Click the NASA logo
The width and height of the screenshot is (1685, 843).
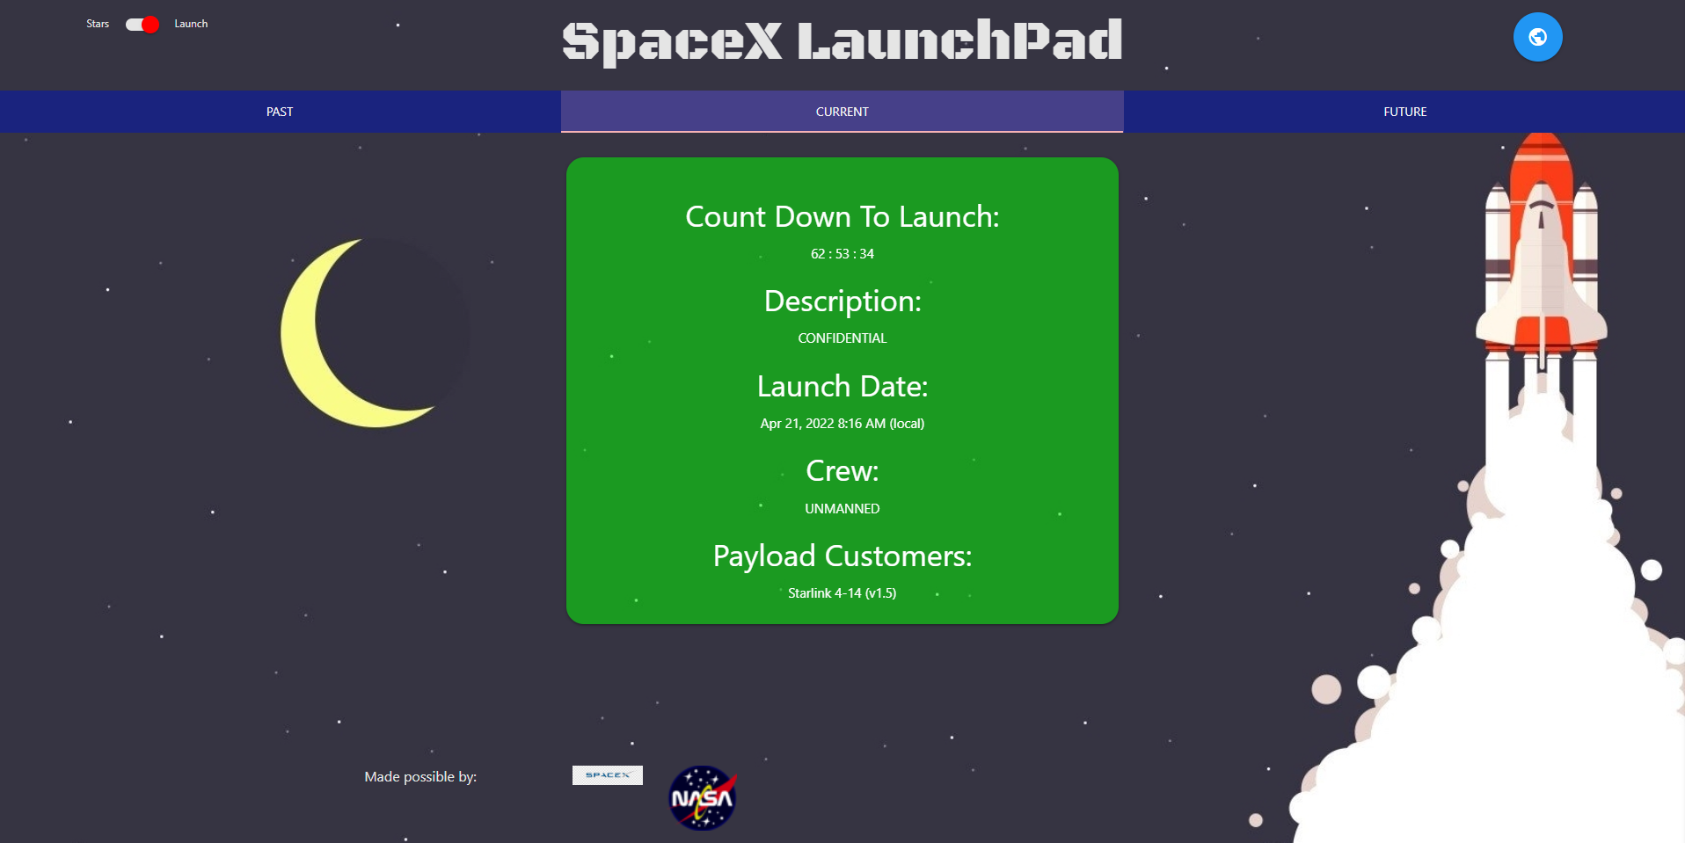(702, 798)
